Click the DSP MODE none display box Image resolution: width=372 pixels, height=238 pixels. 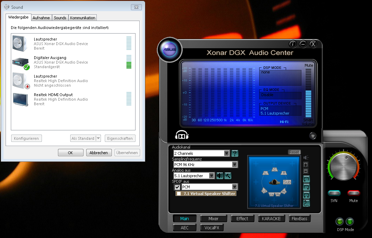coord(280,78)
